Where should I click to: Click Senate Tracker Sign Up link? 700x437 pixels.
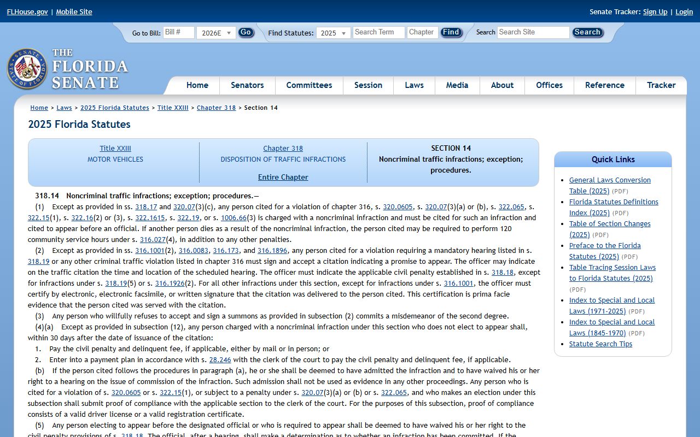pyautogui.click(x=655, y=11)
